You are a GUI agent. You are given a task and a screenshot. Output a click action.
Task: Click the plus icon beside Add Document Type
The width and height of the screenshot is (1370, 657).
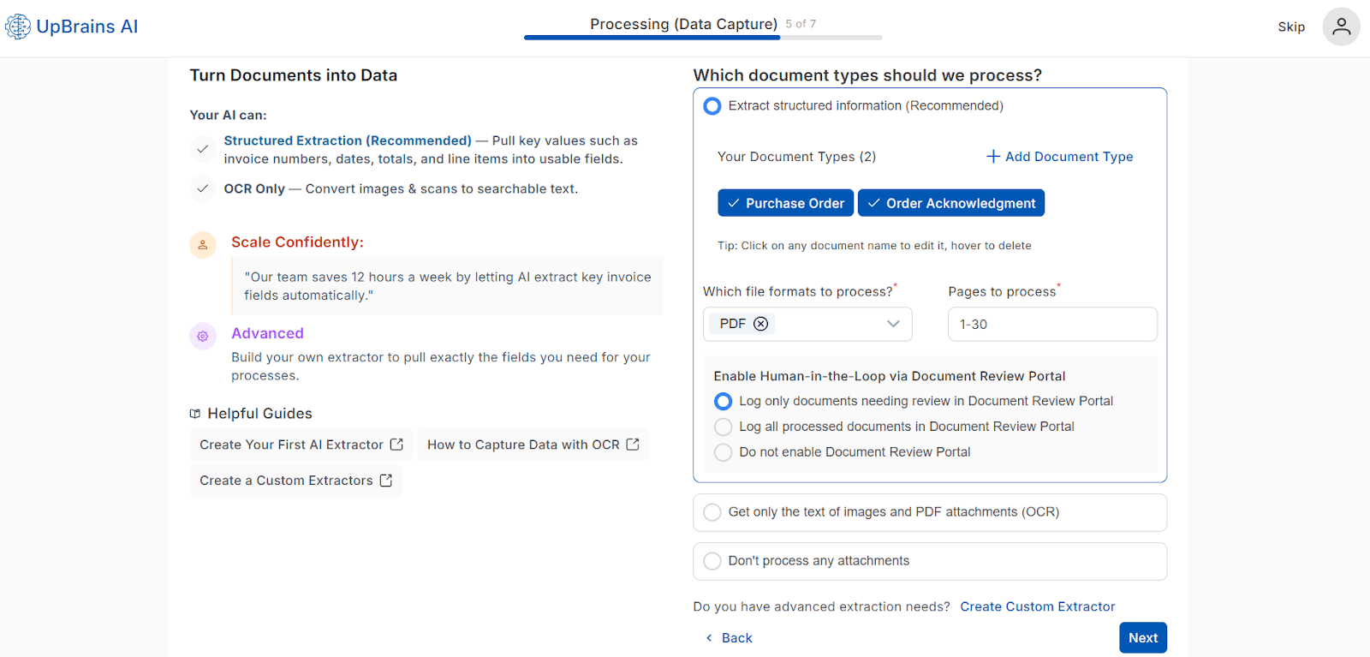993,156
